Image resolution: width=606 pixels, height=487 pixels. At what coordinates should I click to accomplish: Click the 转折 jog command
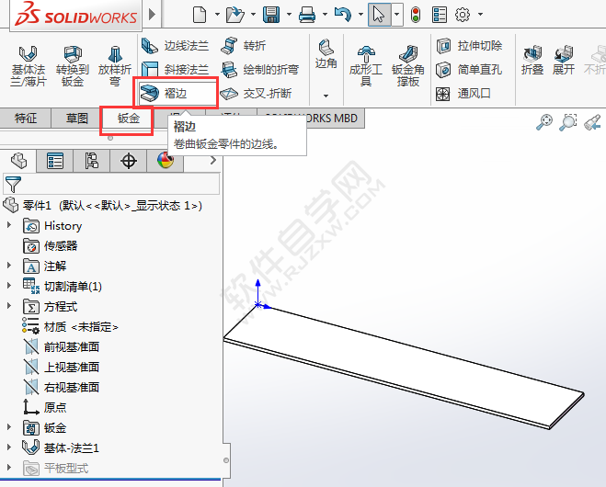(244, 46)
